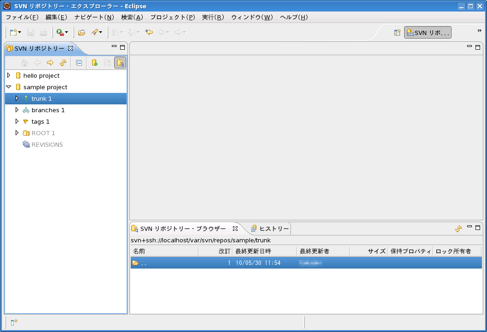The image size is (487, 332).
Task: Open the プロジェクト(P) menu
Action: (x=173, y=17)
